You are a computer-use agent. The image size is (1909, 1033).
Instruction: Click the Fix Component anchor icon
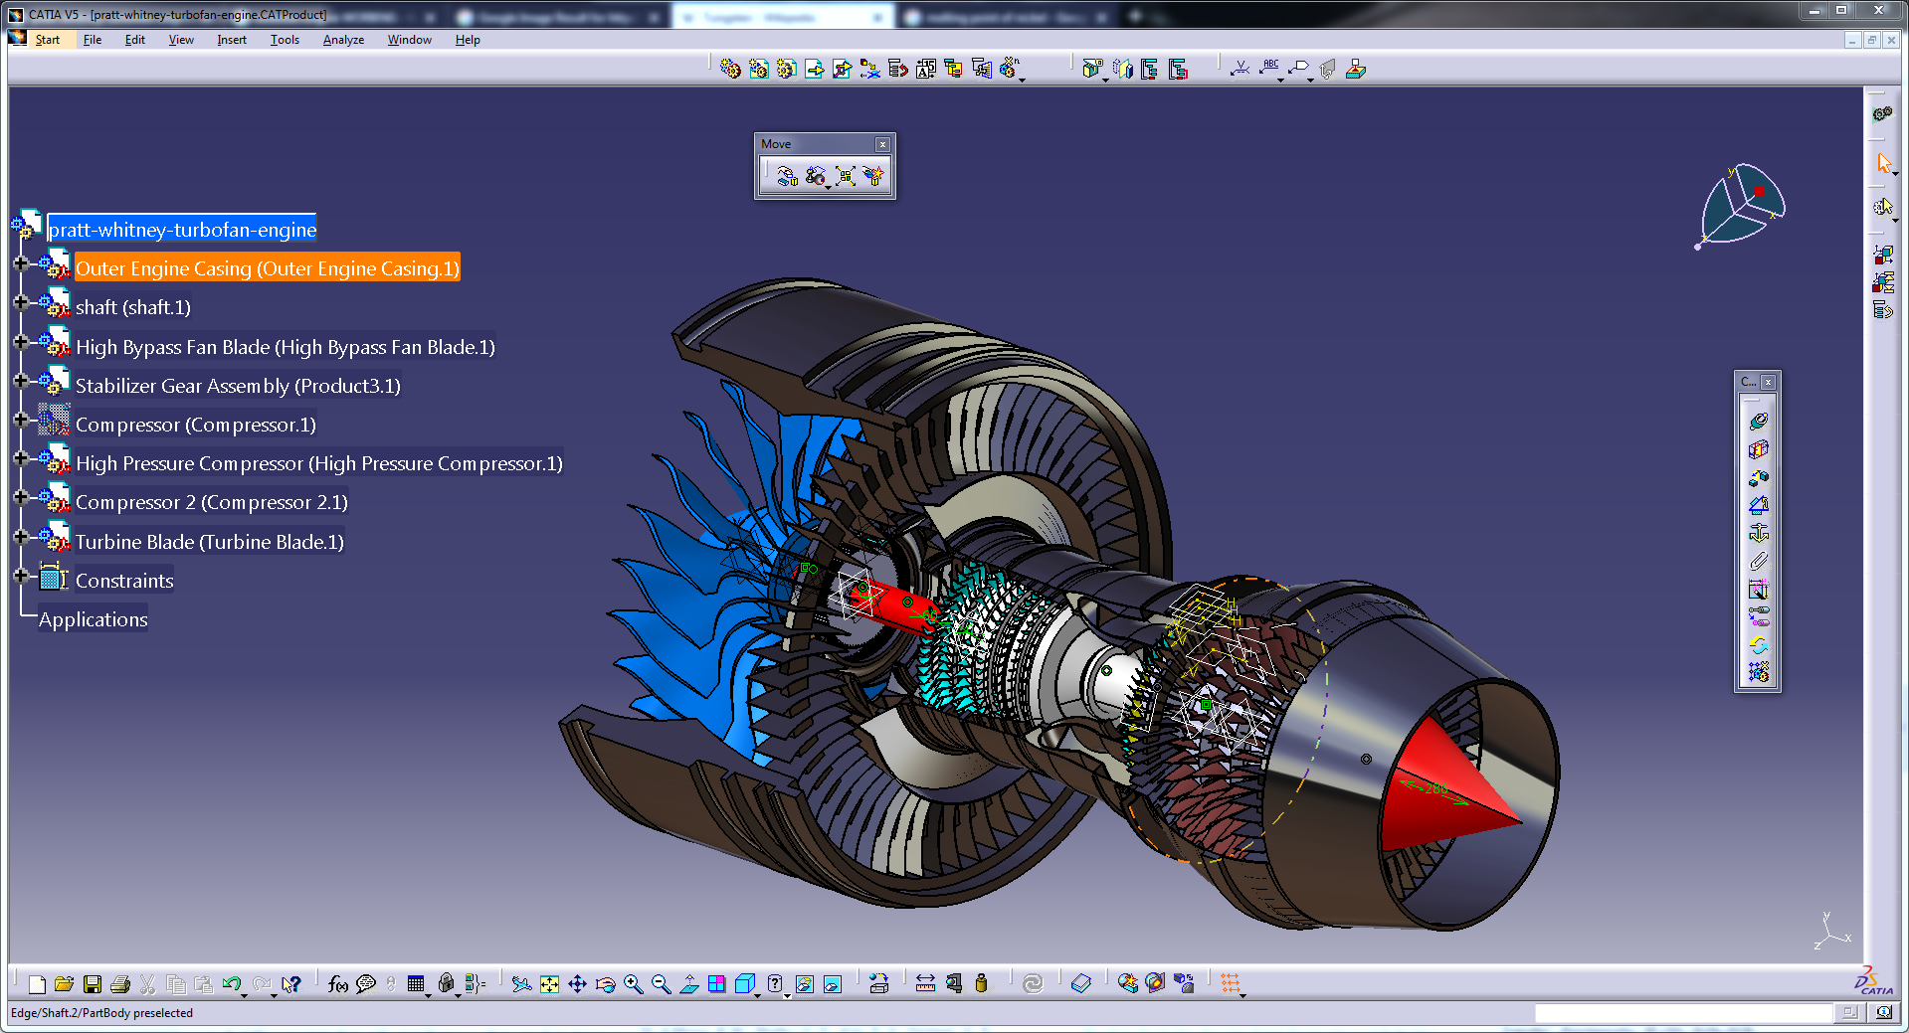point(1758,533)
